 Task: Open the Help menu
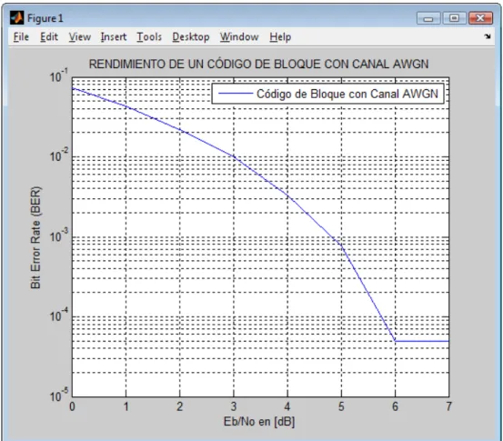click(x=280, y=37)
